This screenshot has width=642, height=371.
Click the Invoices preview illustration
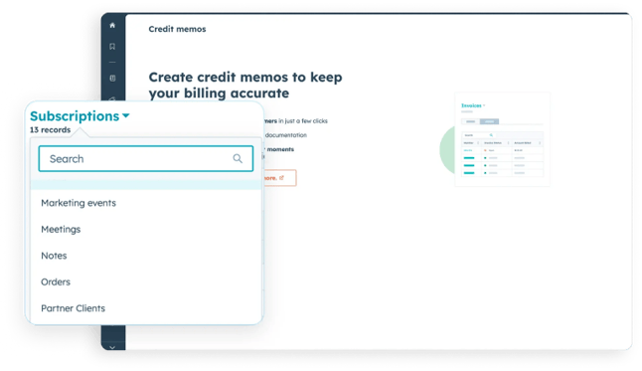coord(502,139)
